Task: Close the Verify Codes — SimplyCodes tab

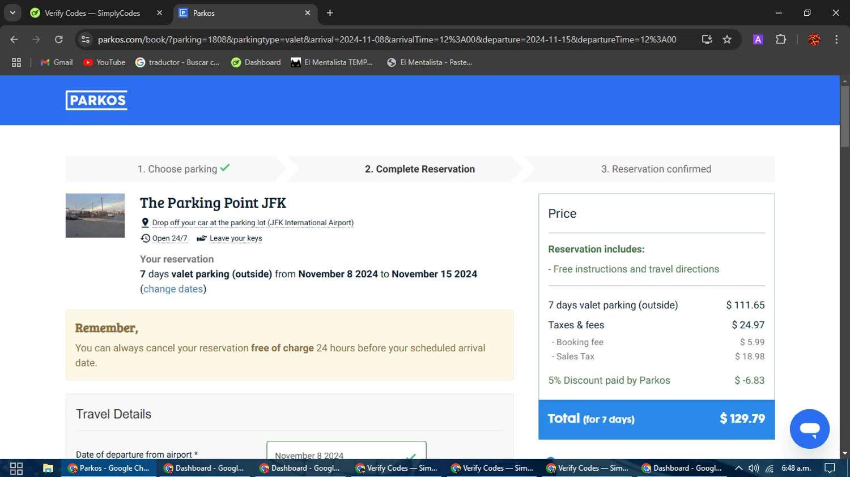Action: [159, 13]
